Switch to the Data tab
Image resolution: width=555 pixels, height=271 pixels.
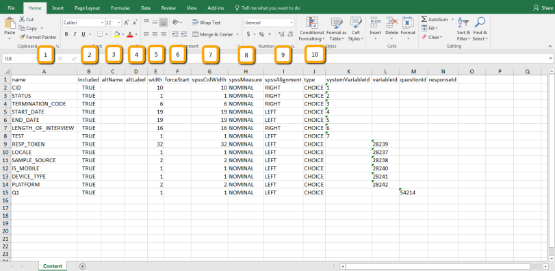(146, 8)
